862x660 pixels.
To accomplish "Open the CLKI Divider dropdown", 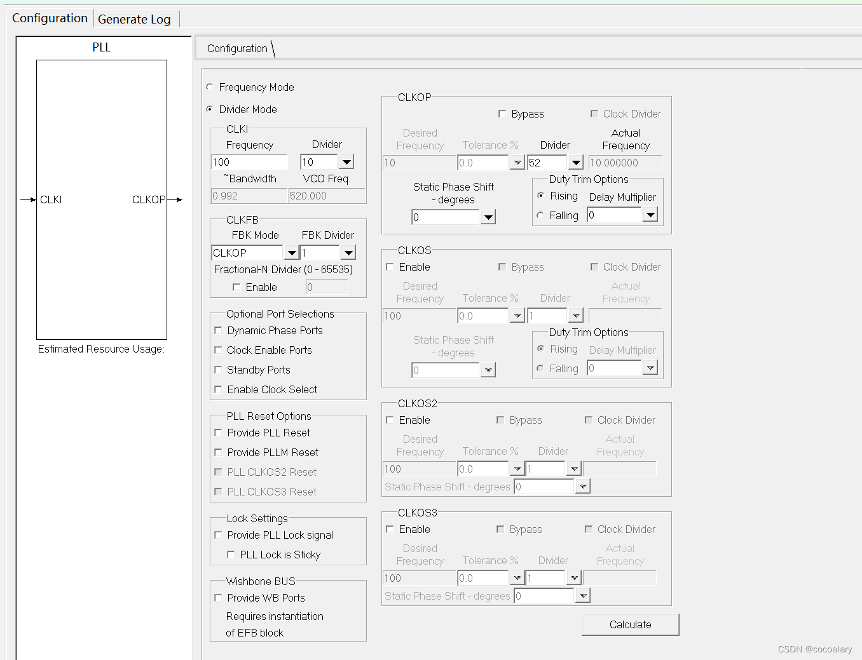I will [346, 162].
